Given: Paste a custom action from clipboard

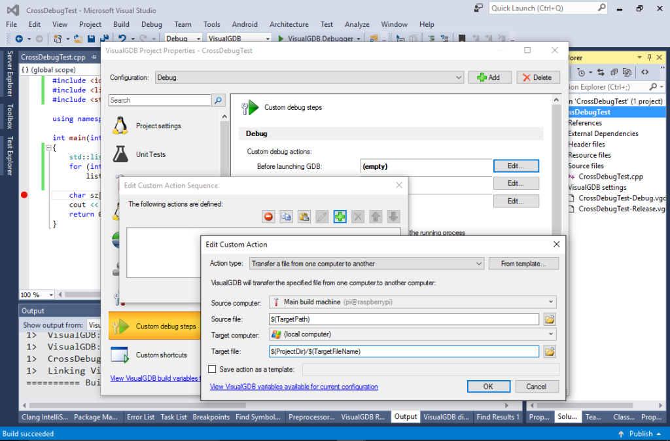Looking at the screenshot, I should [303, 216].
